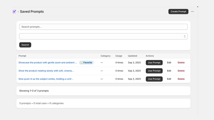Open the 'Showcase the product with gentle zoom' prompt

point(48,63)
